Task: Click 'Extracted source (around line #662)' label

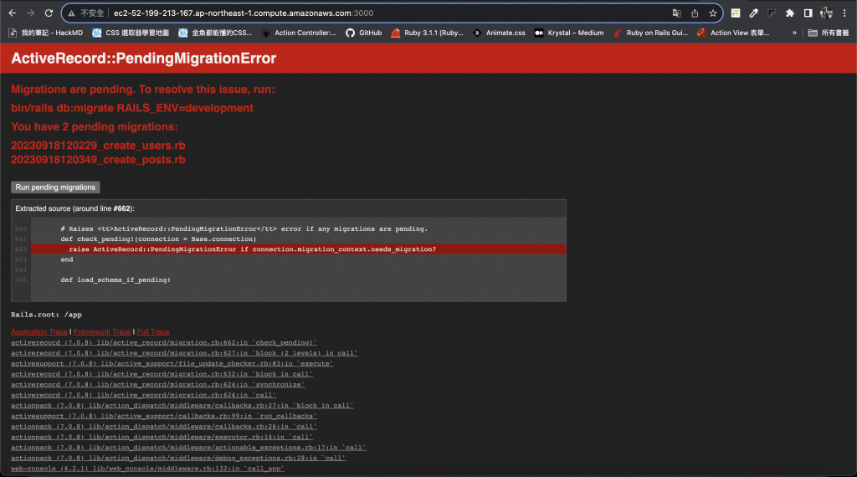Action: coord(74,208)
